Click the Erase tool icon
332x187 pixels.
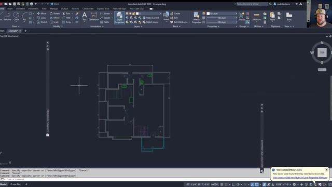(x=77, y=14)
